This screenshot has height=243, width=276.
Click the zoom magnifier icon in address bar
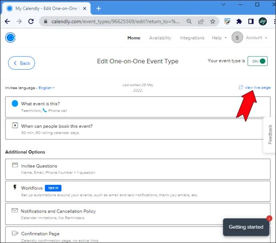coord(189,22)
